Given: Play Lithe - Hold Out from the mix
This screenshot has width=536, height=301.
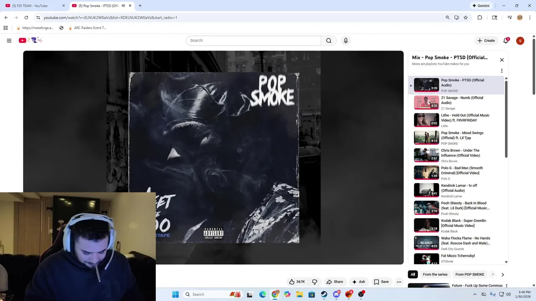Looking at the screenshot, I should coord(456,120).
